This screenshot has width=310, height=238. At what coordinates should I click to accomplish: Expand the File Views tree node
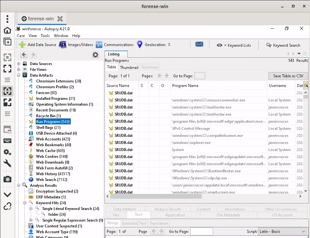19,69
